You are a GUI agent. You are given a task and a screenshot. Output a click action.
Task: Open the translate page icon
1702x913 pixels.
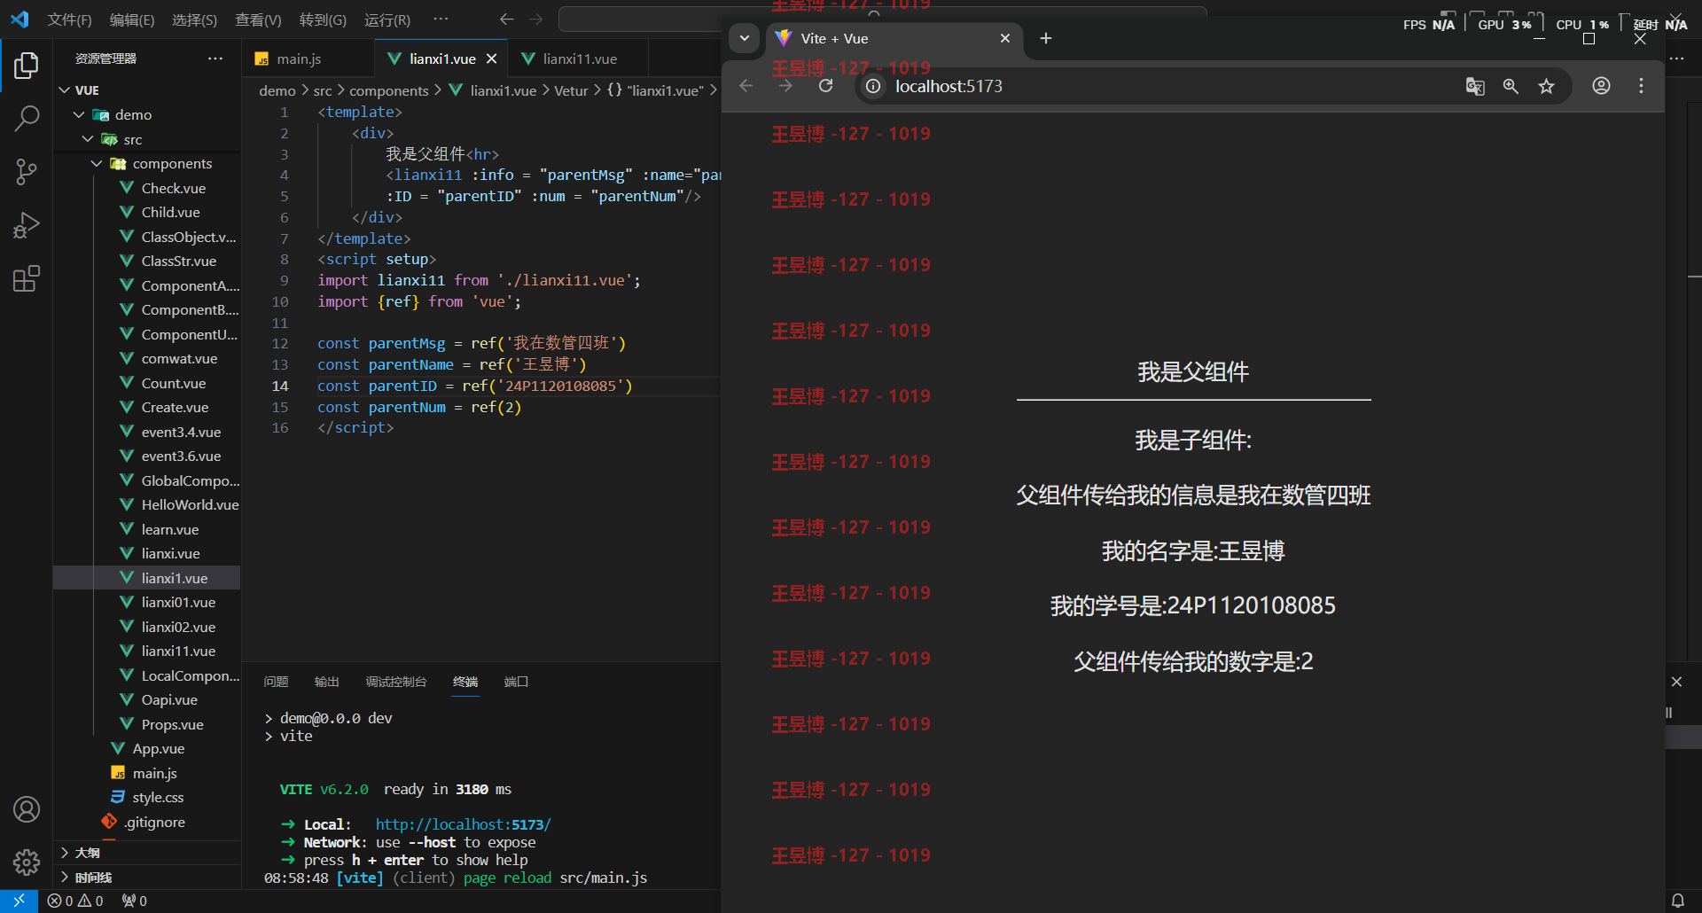pos(1475,86)
